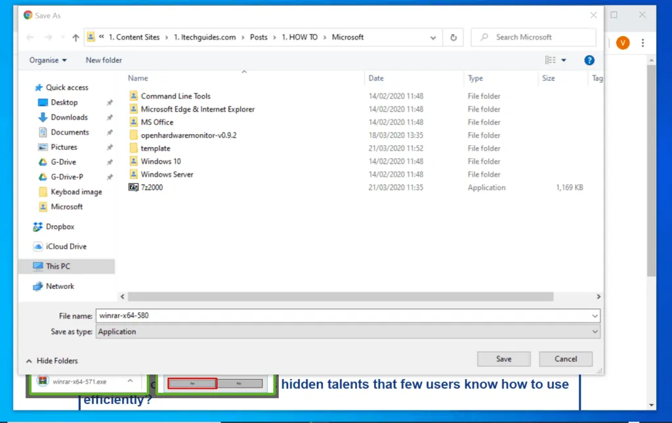Expand the File name history dropdown arrow

[595, 316]
